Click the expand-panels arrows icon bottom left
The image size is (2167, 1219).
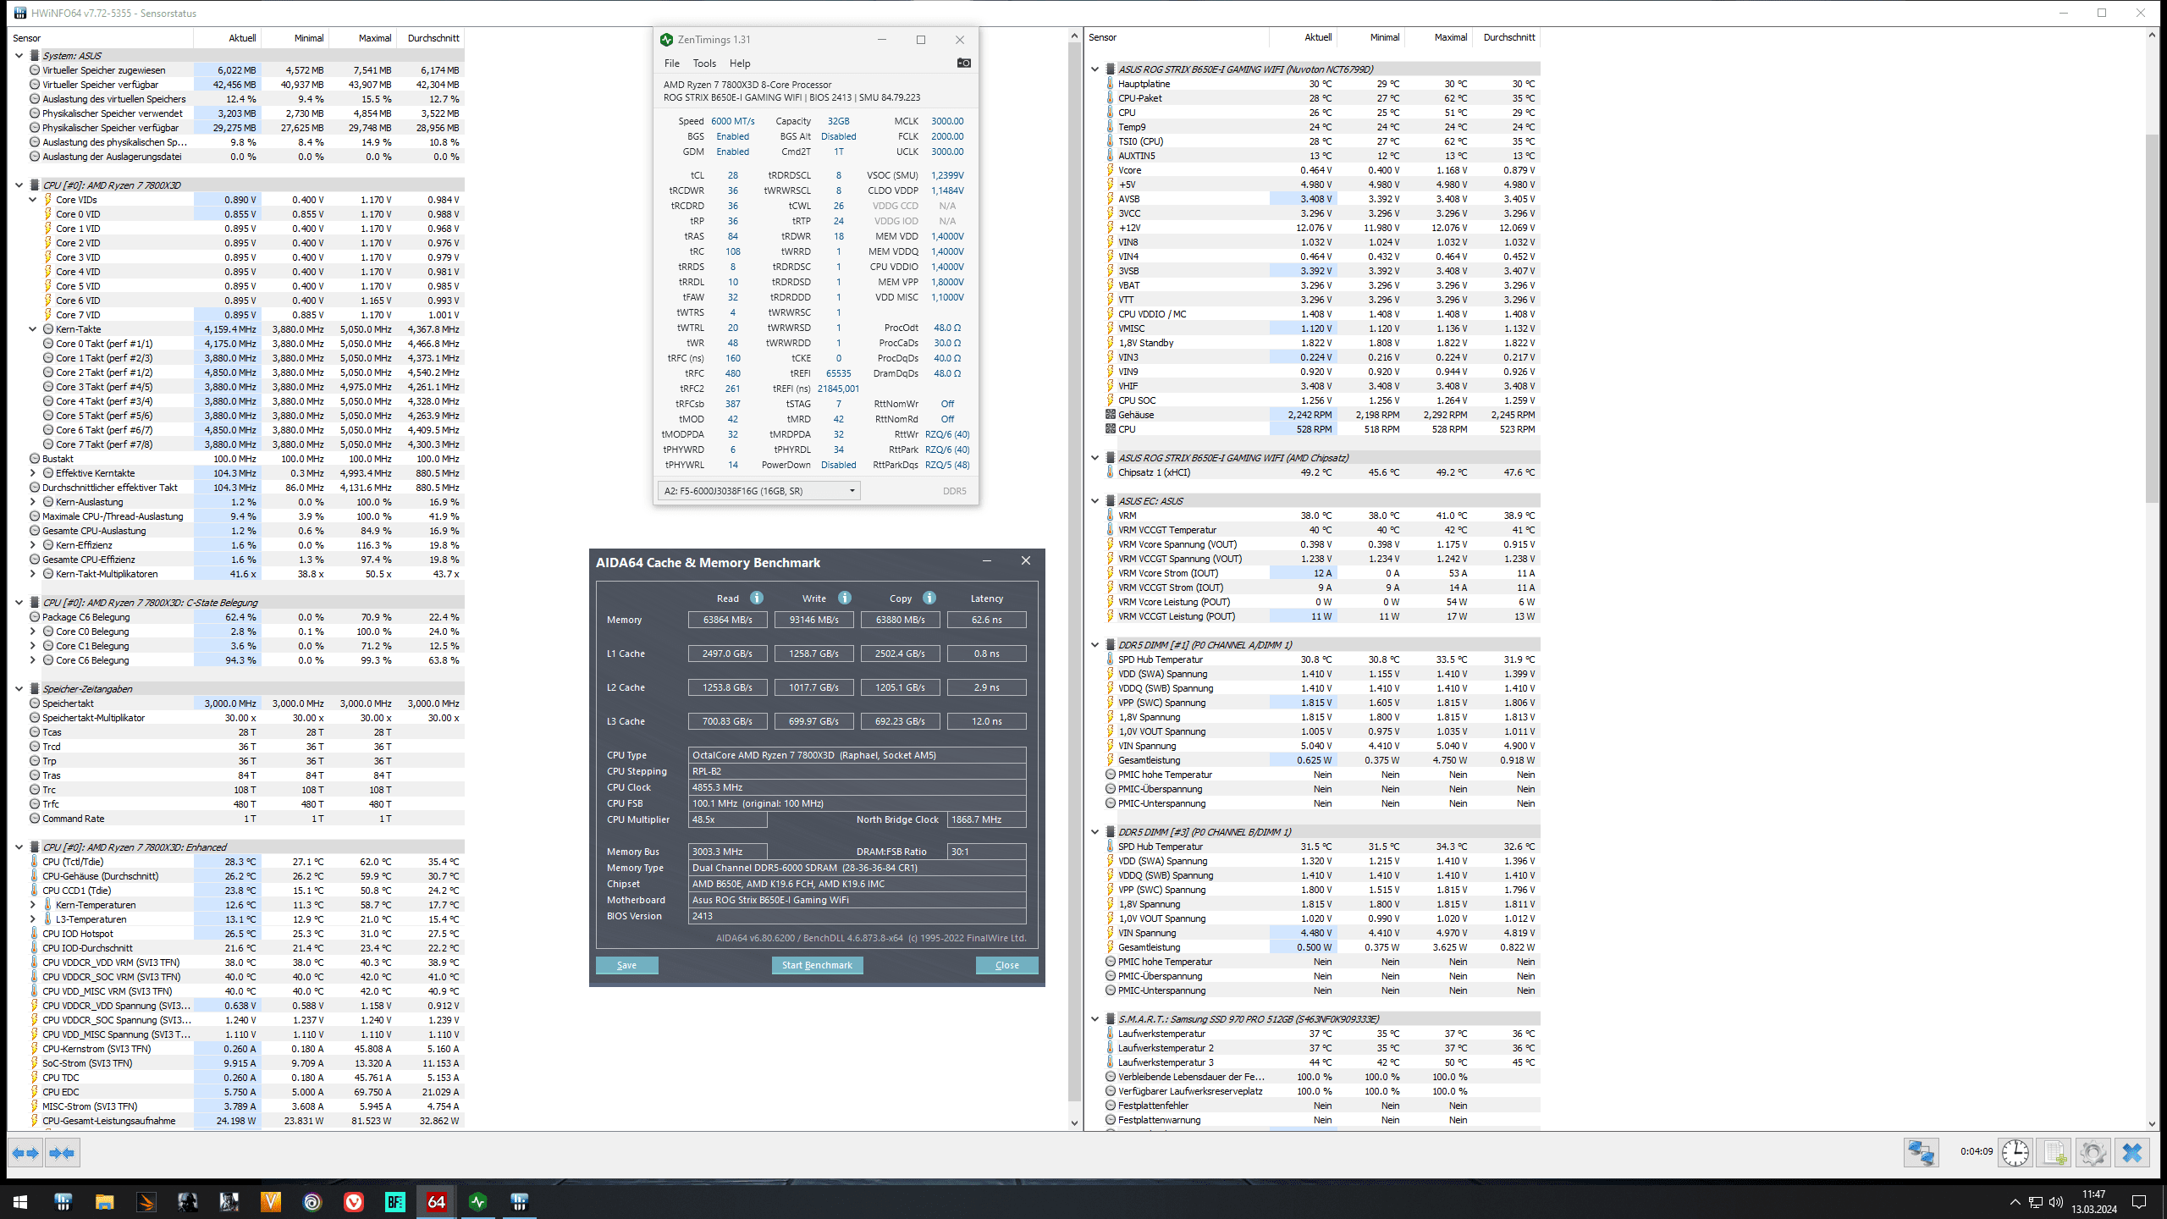(25, 1153)
